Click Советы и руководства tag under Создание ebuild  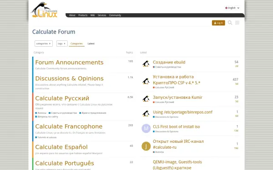167,67
